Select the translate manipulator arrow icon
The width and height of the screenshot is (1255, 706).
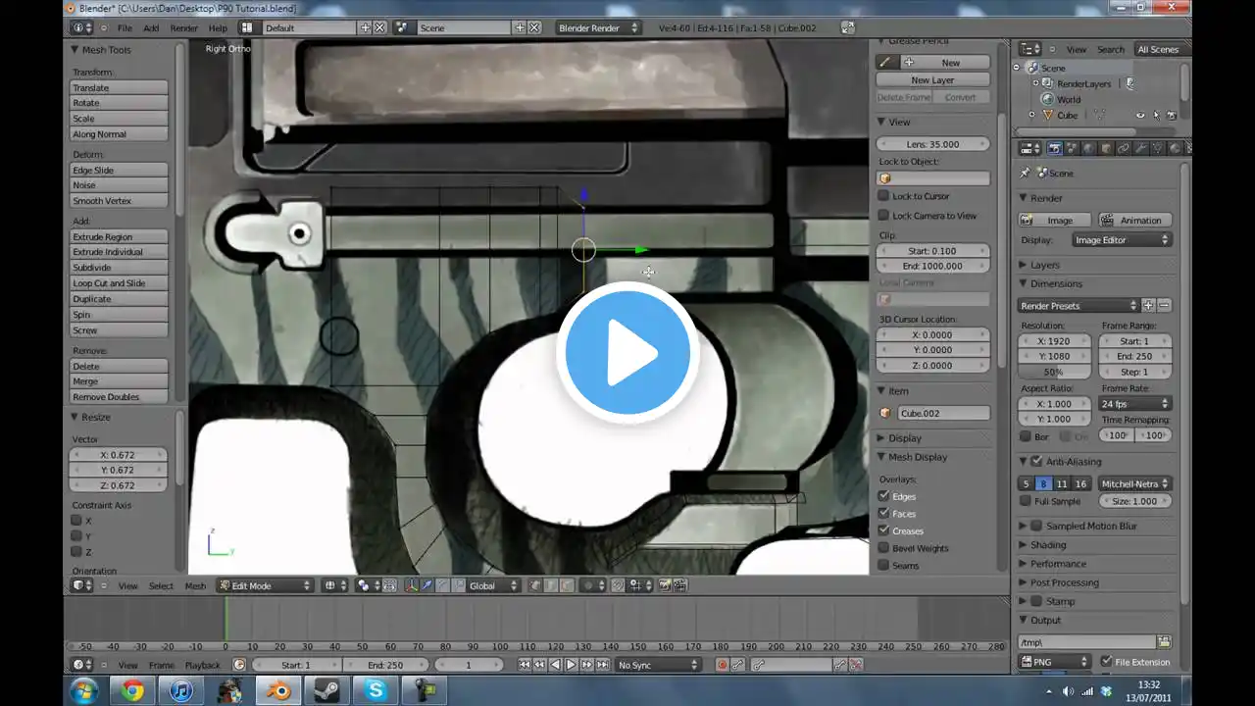pyautogui.click(x=427, y=585)
